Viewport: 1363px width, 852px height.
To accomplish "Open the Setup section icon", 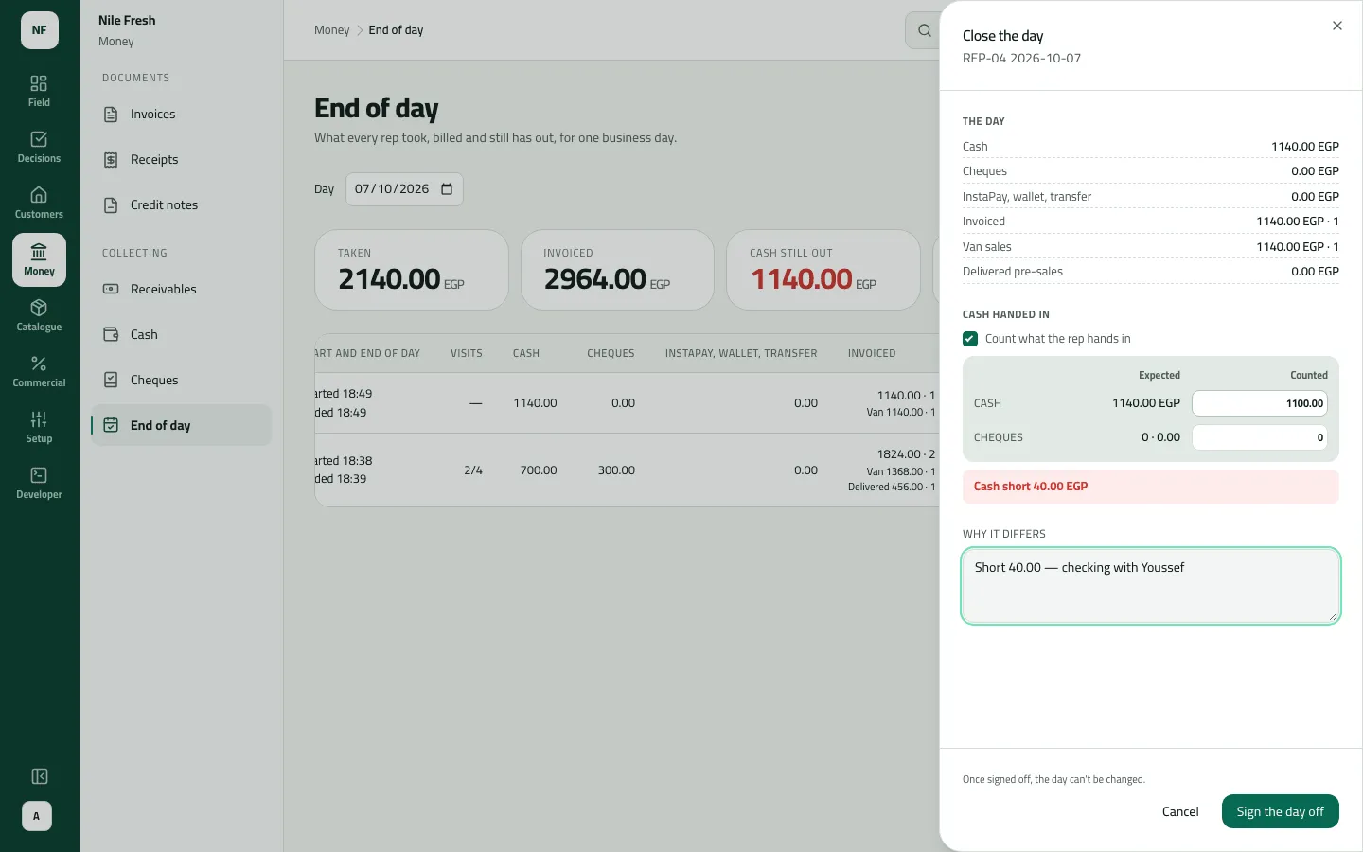I will pyautogui.click(x=39, y=427).
